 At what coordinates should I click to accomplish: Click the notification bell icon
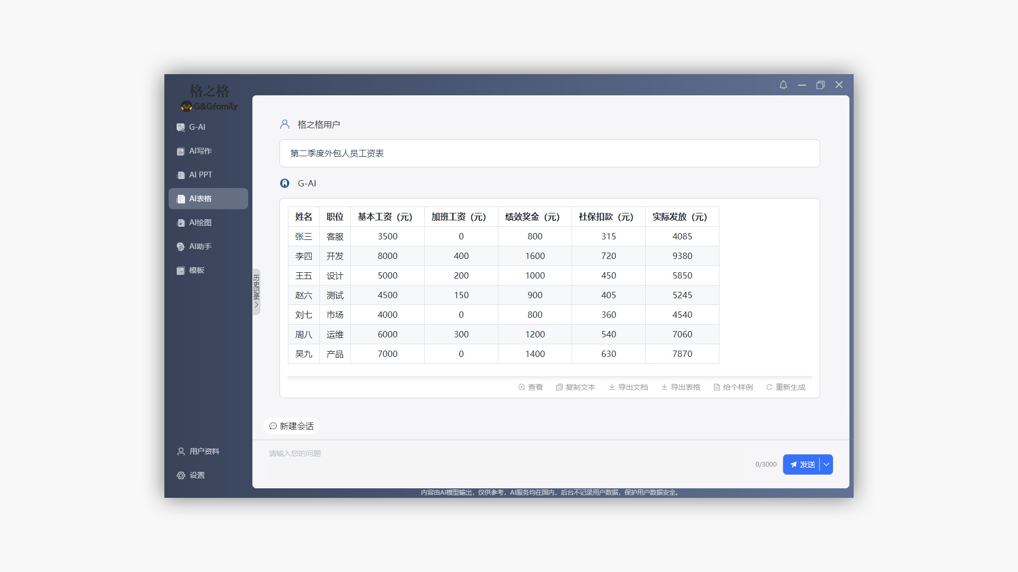point(783,85)
